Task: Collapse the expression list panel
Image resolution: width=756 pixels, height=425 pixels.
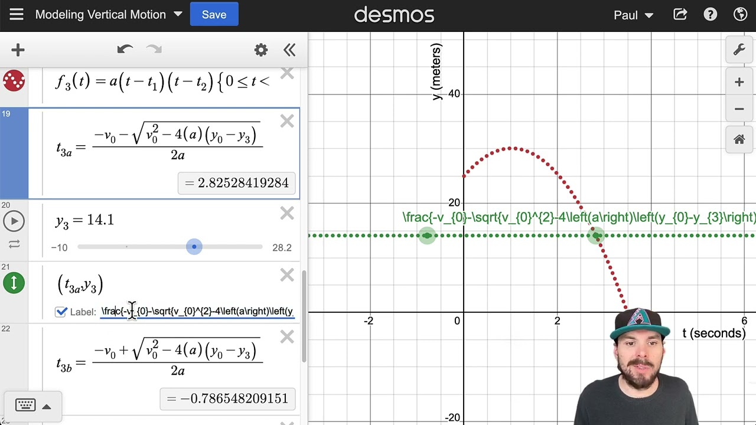Action: click(x=289, y=50)
